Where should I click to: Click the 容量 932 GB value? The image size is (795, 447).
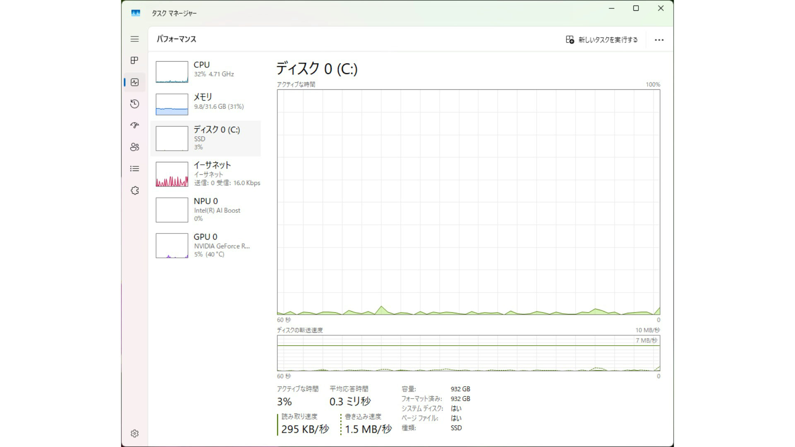tap(460, 389)
